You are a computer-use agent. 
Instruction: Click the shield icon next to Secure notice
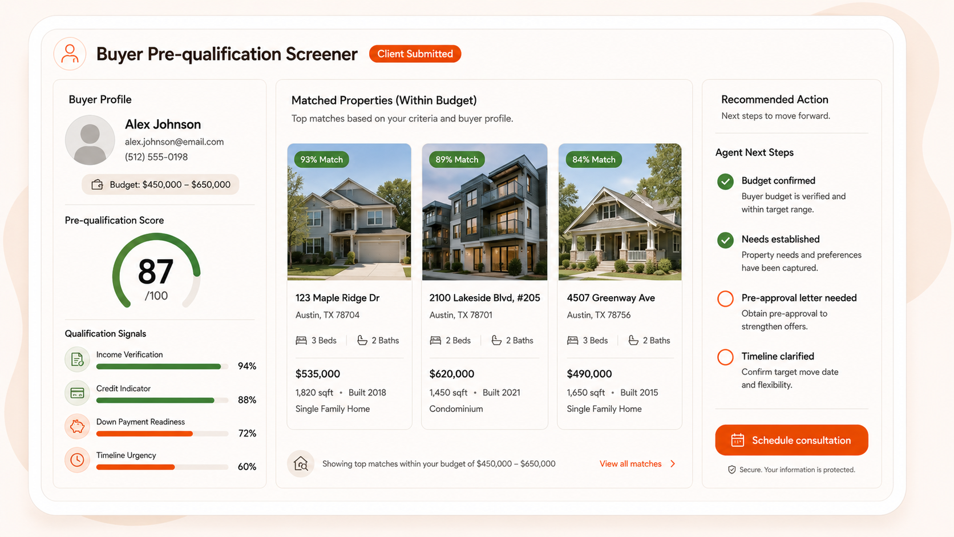tap(731, 470)
